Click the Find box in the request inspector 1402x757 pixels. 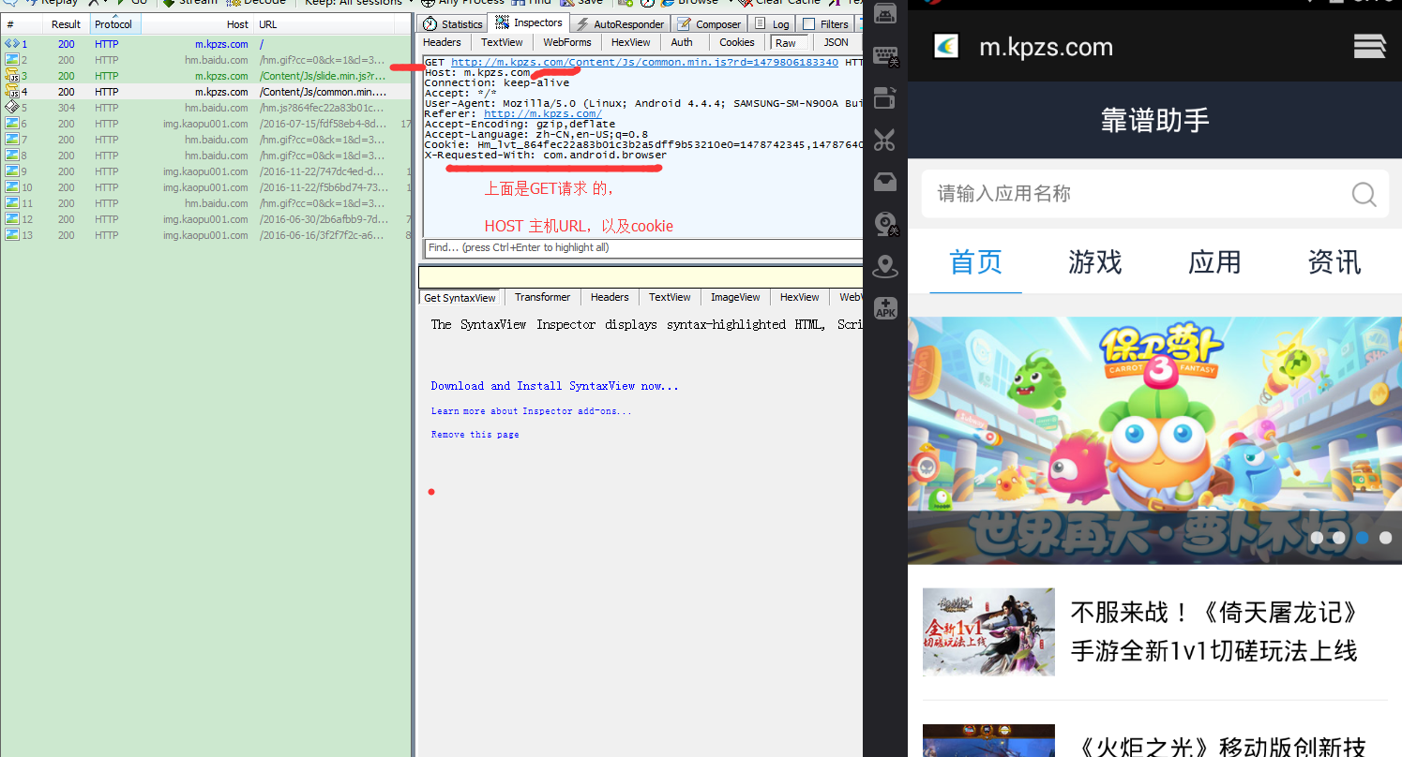(642, 248)
